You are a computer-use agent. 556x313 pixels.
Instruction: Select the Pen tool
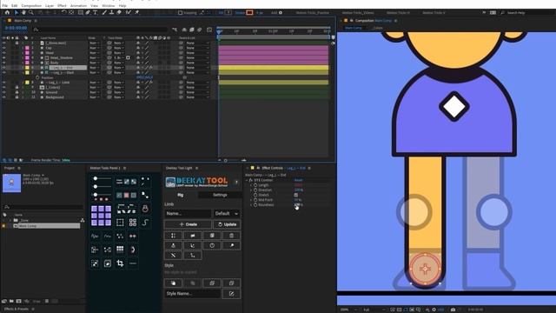(x=88, y=12)
